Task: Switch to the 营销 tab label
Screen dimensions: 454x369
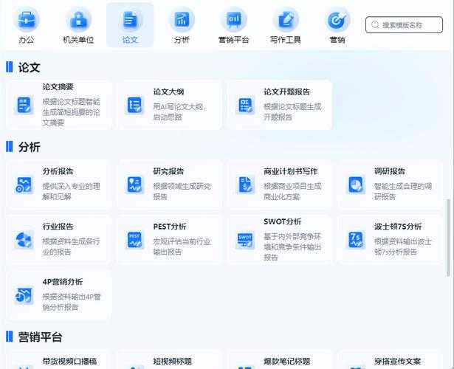Action: click(x=337, y=40)
